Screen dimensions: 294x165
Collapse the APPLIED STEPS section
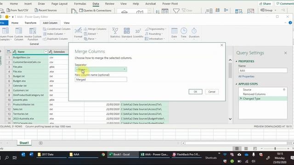click(237, 84)
